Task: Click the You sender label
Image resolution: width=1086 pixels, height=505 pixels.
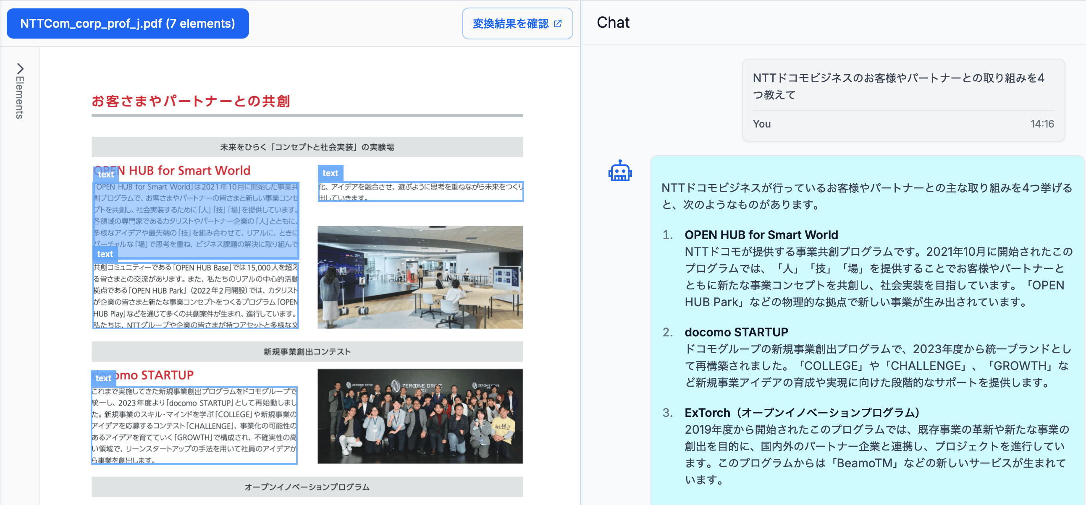Action: tap(761, 124)
